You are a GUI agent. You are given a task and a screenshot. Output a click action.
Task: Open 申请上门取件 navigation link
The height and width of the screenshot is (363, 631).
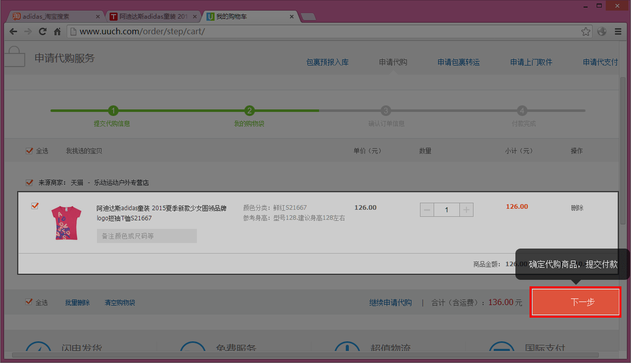click(531, 62)
